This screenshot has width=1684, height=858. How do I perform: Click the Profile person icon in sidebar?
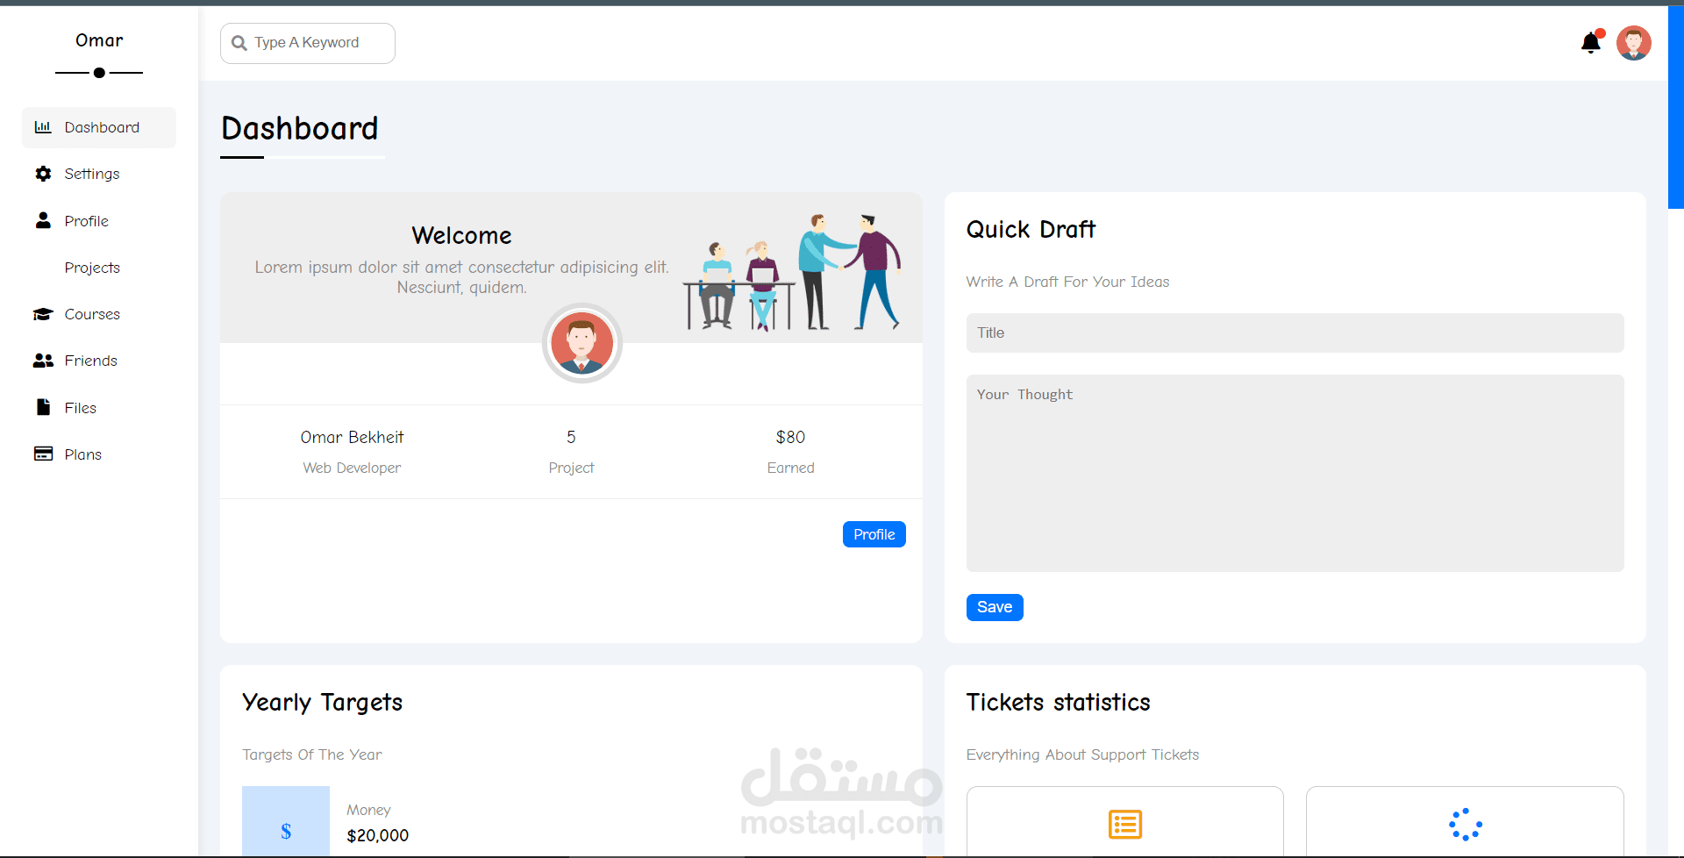(42, 220)
